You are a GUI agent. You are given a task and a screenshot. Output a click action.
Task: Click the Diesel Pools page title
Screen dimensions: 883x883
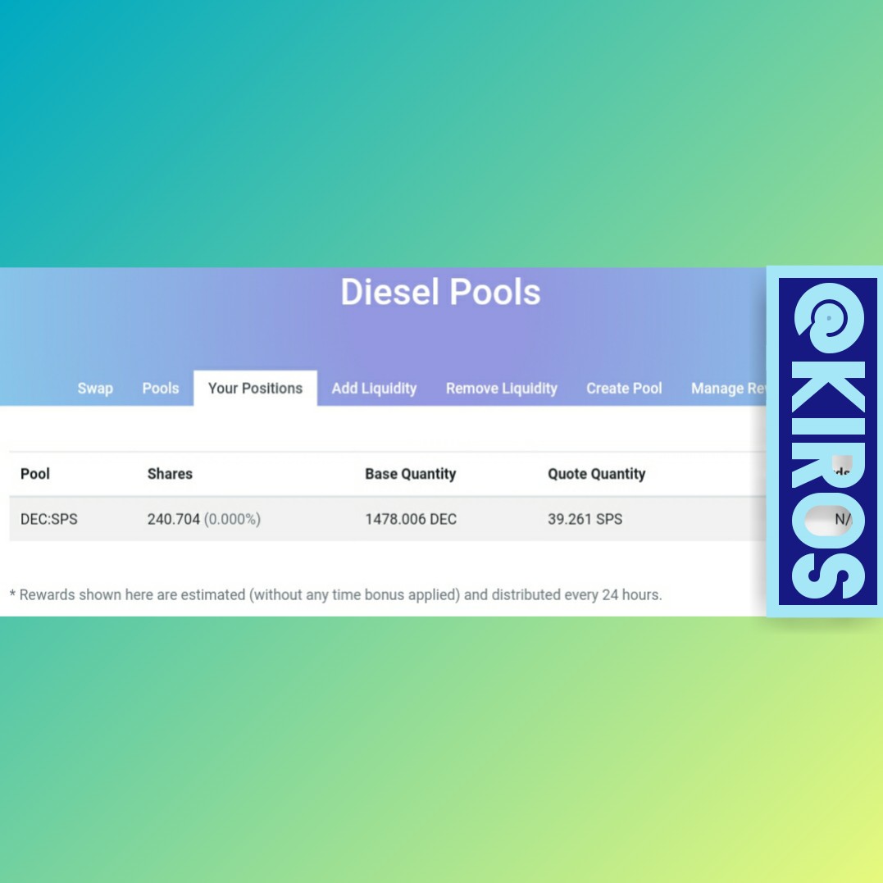(440, 292)
